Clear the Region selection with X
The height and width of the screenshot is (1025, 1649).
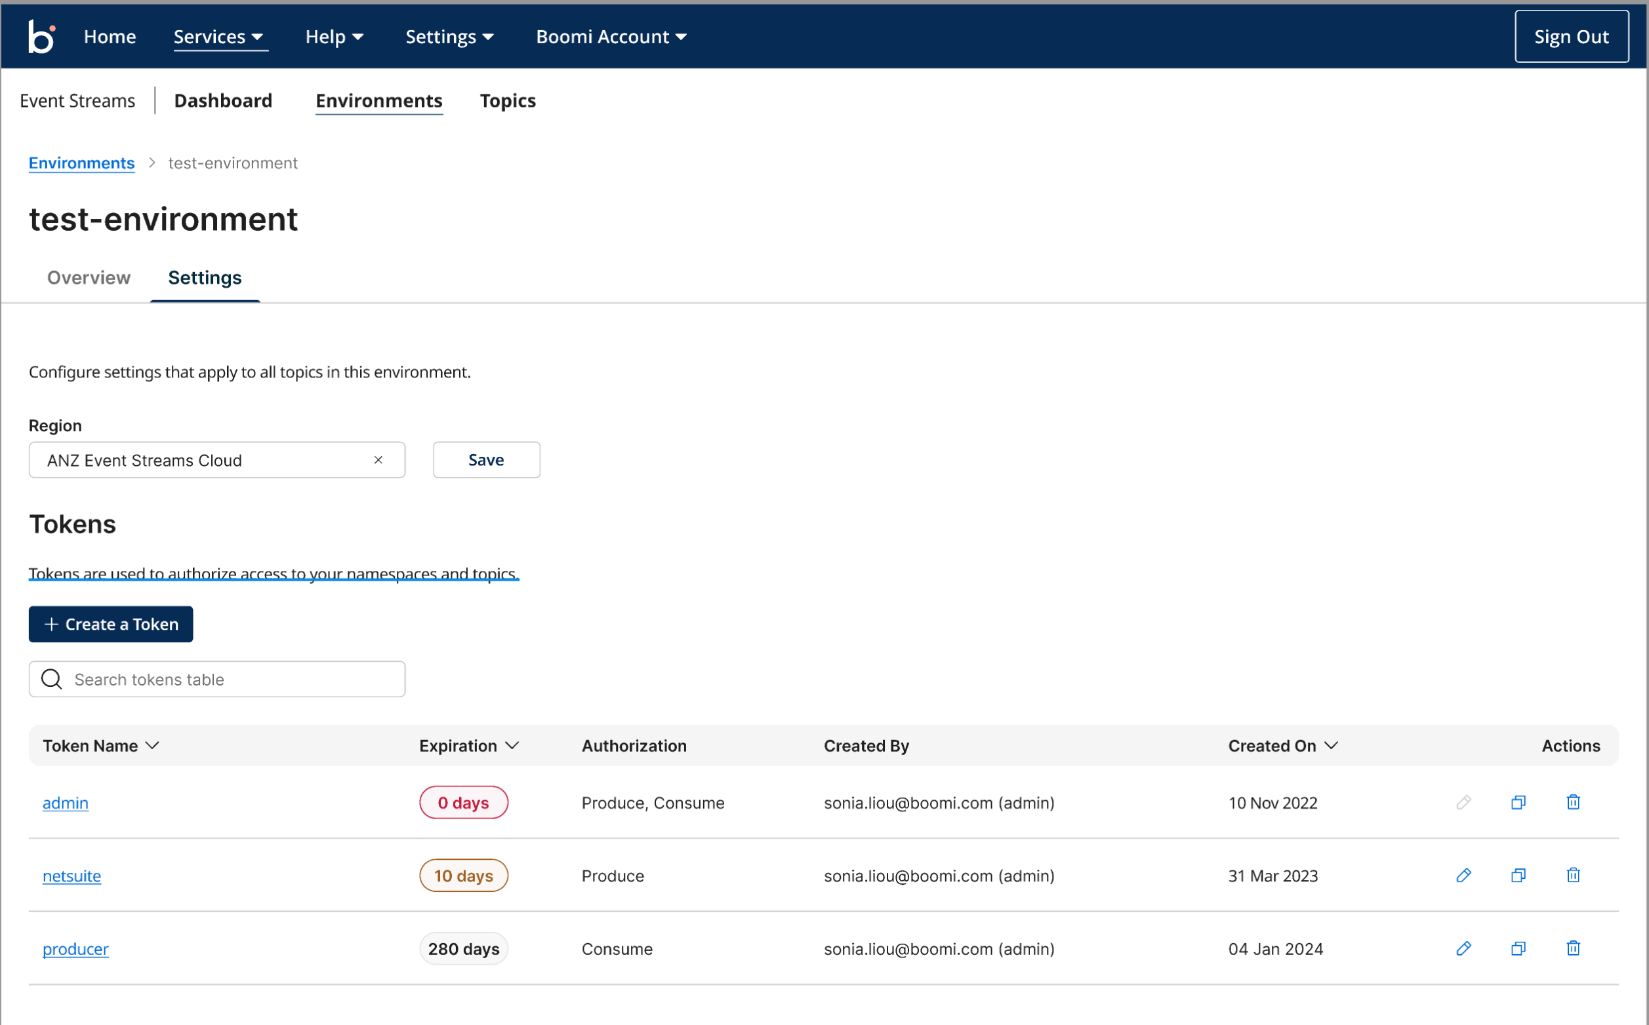tap(378, 459)
